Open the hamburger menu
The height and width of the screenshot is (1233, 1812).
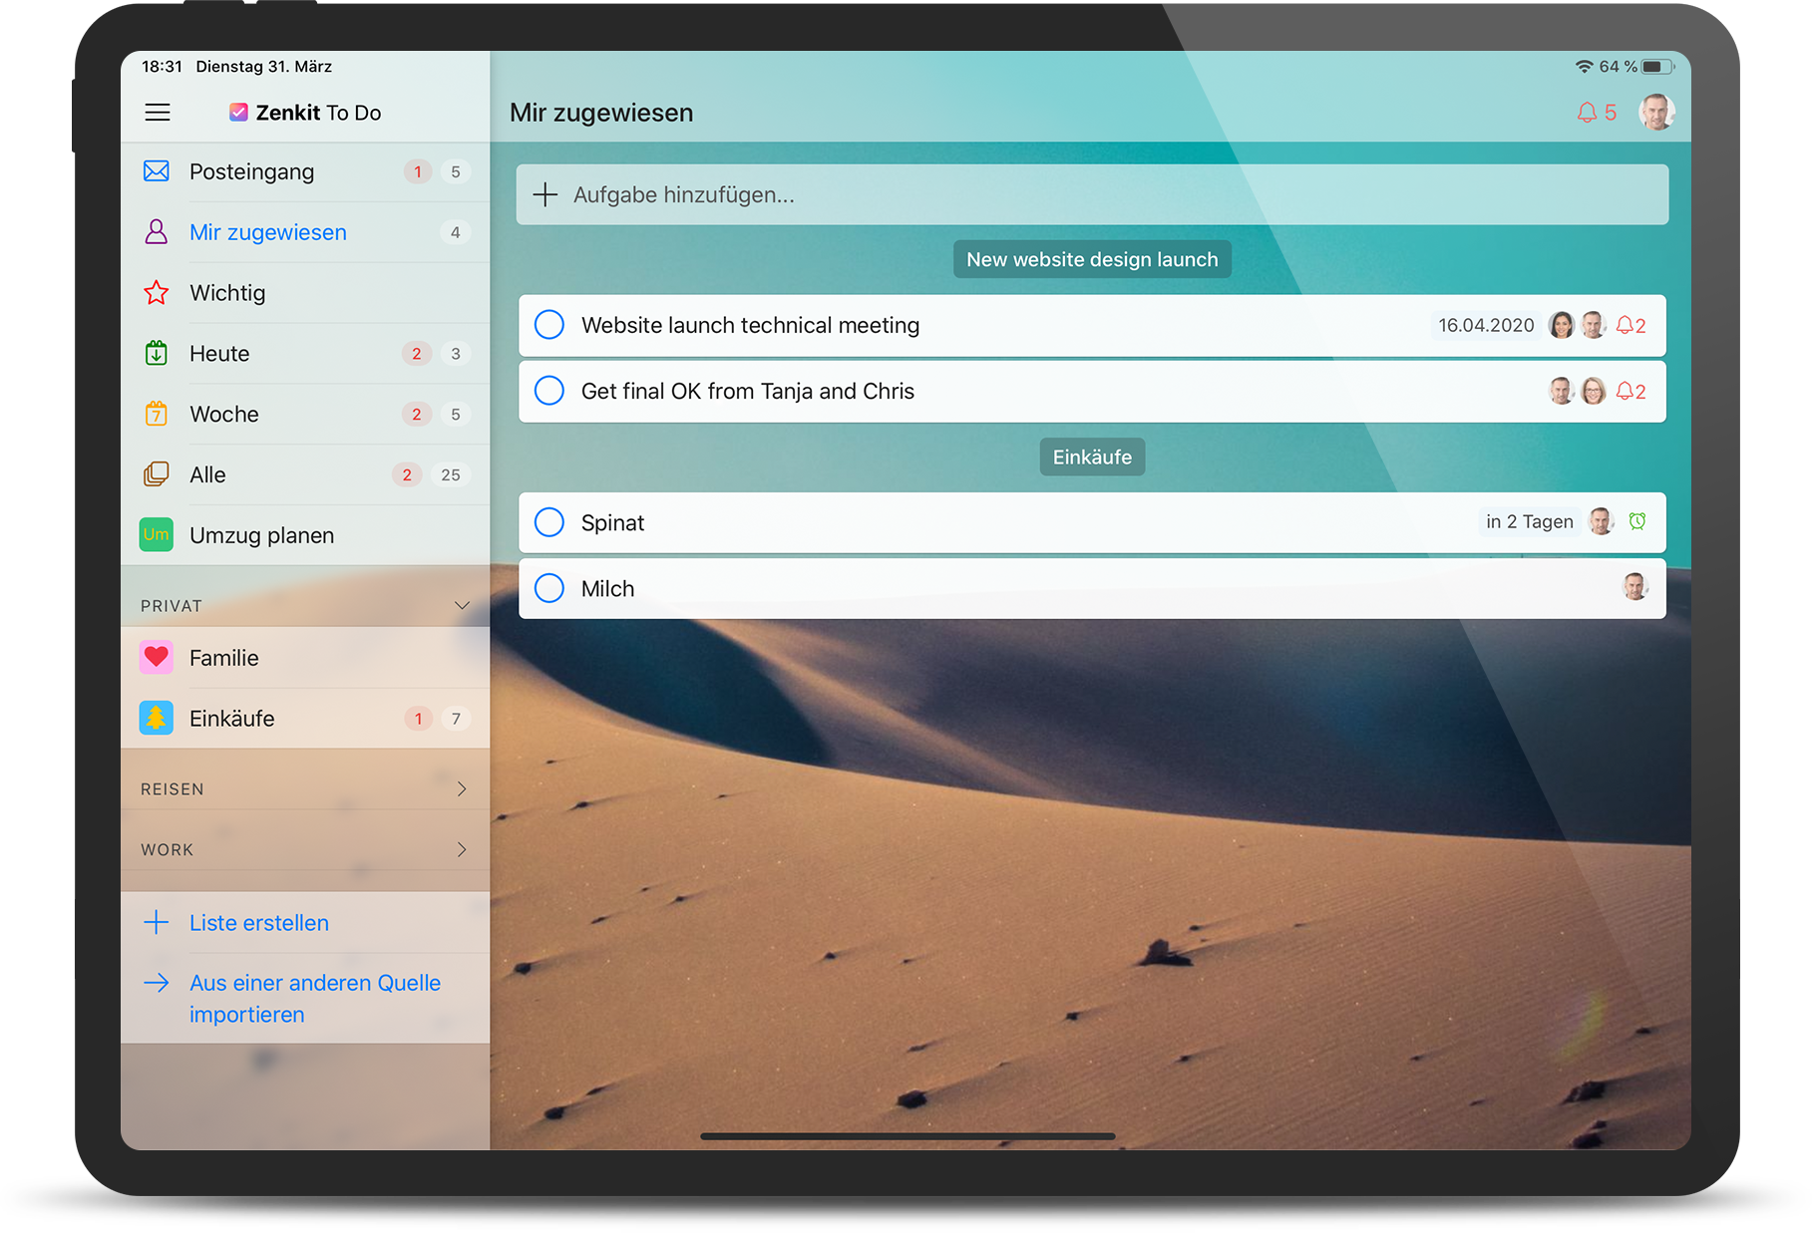[158, 113]
